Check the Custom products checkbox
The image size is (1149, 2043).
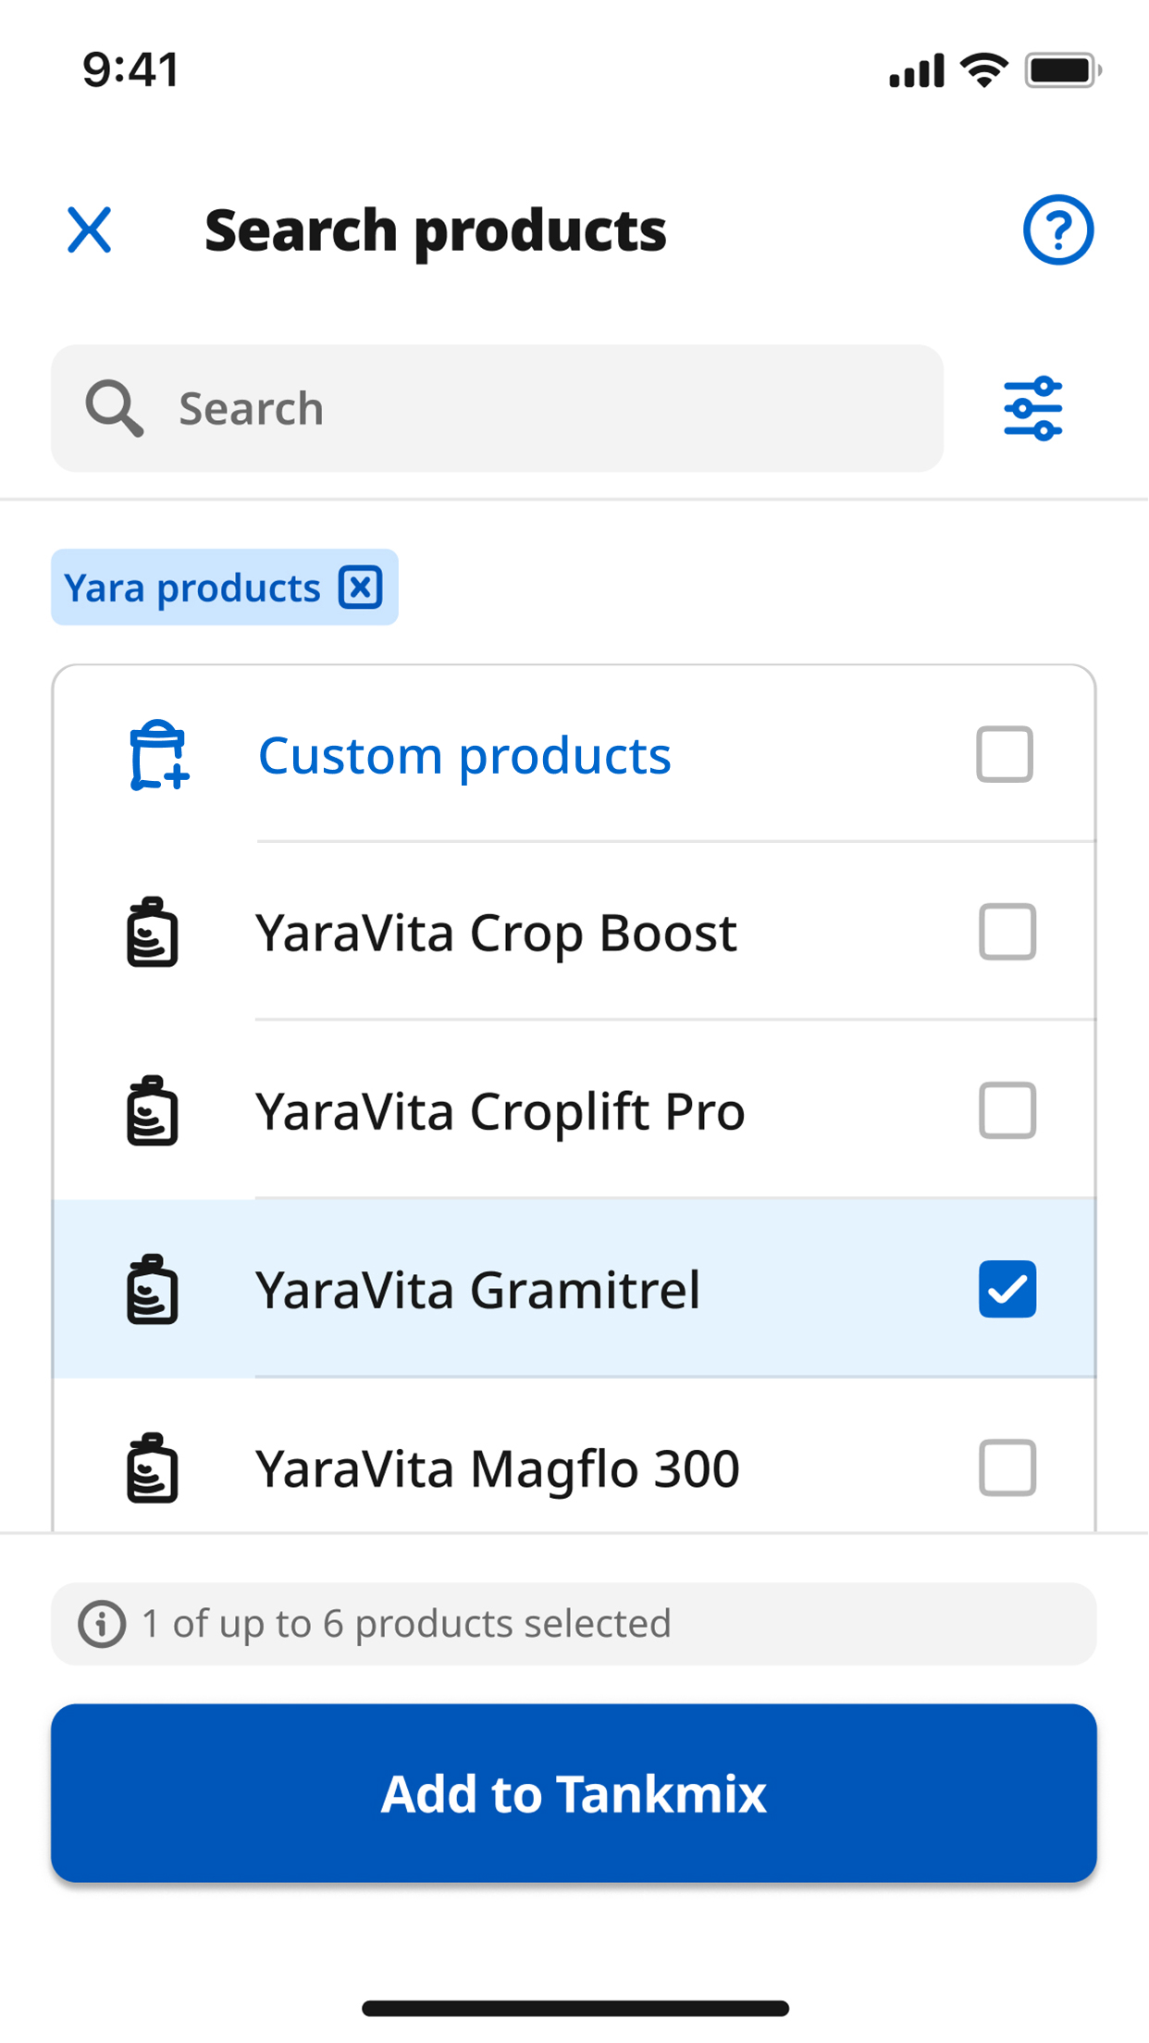(1004, 754)
